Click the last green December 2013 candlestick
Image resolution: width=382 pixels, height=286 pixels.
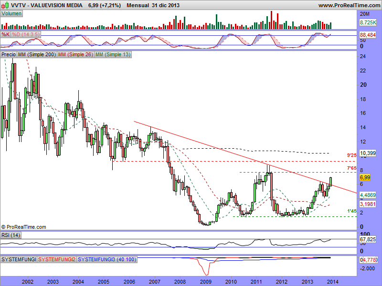pyautogui.click(x=330, y=181)
